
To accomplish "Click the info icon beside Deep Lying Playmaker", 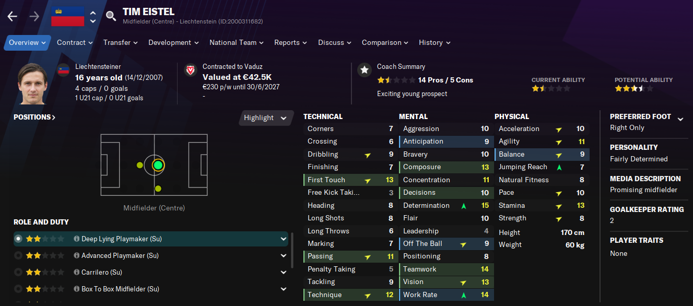I will pos(76,239).
